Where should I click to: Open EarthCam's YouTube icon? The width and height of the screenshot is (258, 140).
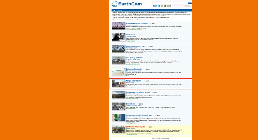(162, 6)
